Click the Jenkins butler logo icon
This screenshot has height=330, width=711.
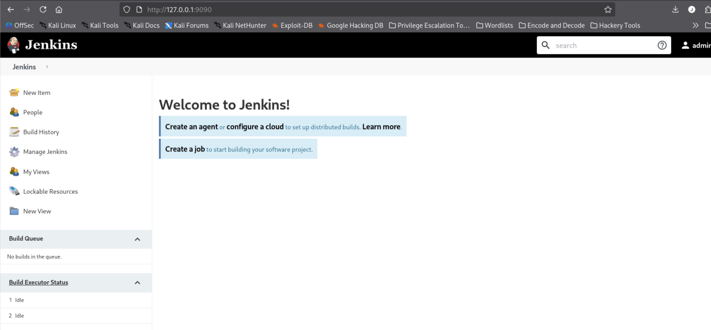pyautogui.click(x=13, y=45)
